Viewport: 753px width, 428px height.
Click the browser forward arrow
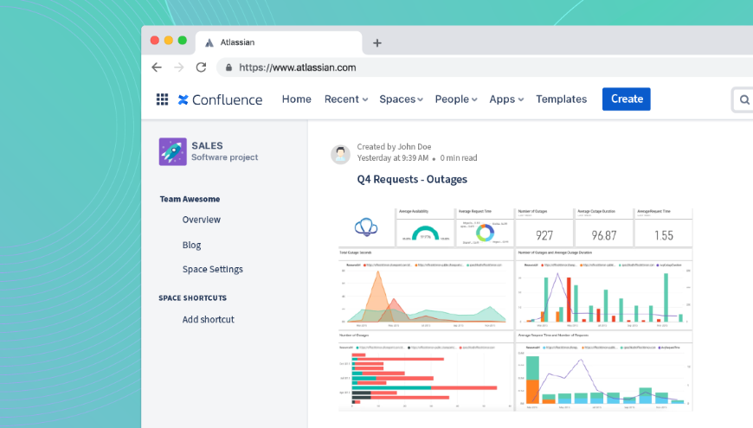click(x=178, y=67)
